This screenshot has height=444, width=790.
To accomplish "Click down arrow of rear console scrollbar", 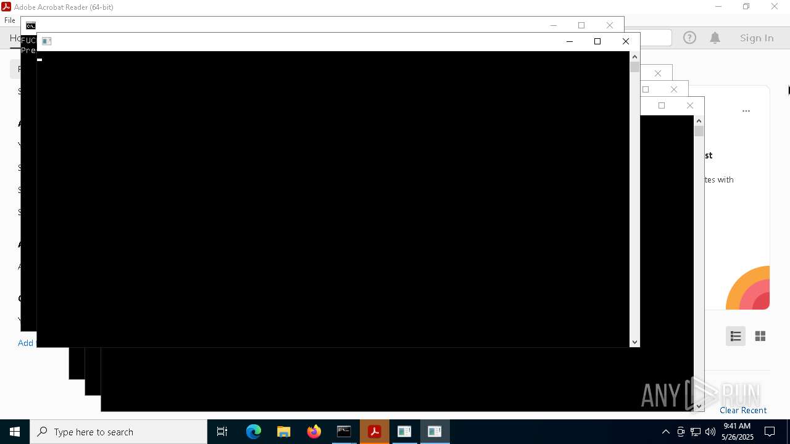I will (x=699, y=406).
